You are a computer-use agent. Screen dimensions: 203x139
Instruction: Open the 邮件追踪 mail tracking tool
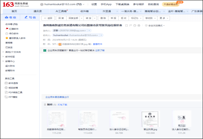click(13, 83)
